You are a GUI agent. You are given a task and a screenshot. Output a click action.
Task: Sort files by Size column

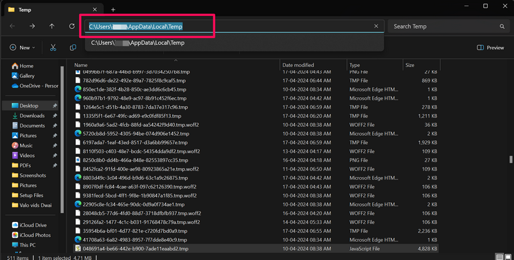(410, 65)
